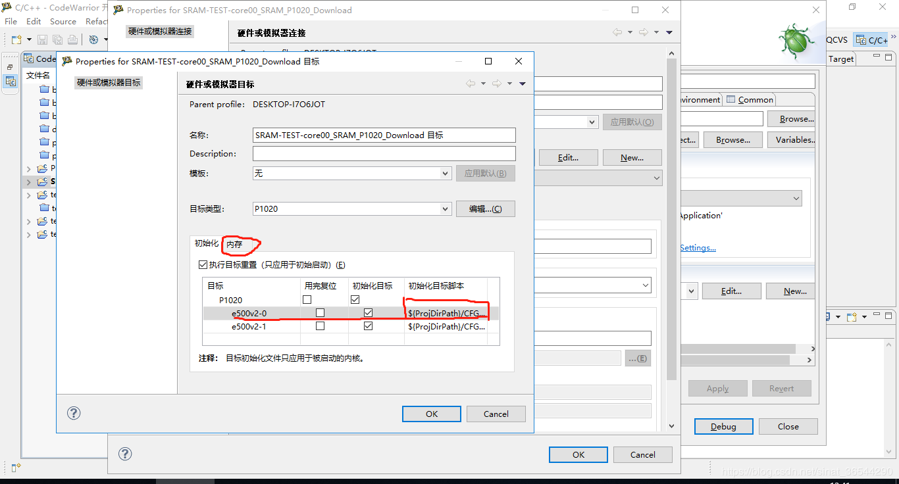Click the forward arrow in front dialog header
Viewport: 899px width, 484px height.
[x=497, y=84]
